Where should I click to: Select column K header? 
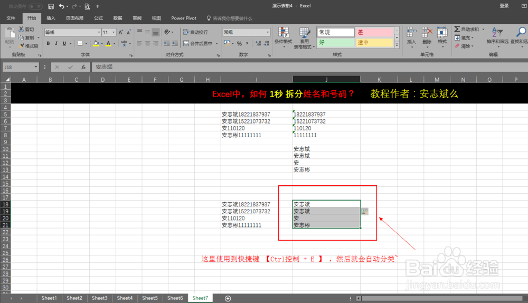click(379, 80)
